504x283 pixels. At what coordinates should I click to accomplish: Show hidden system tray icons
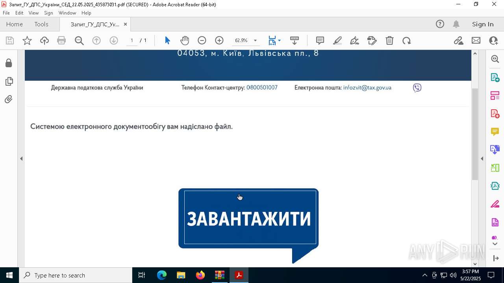pyautogui.click(x=424, y=275)
